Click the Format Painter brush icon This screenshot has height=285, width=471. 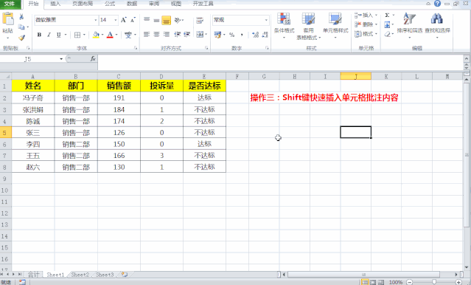pos(21,38)
